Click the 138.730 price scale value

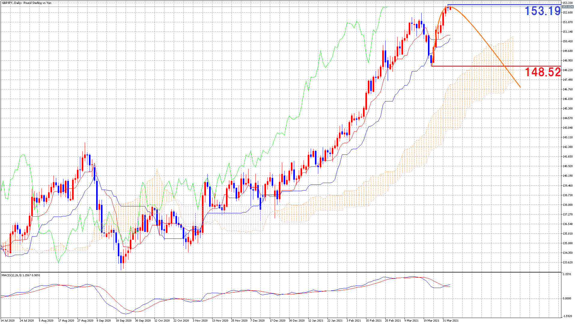pyautogui.click(x=568, y=195)
